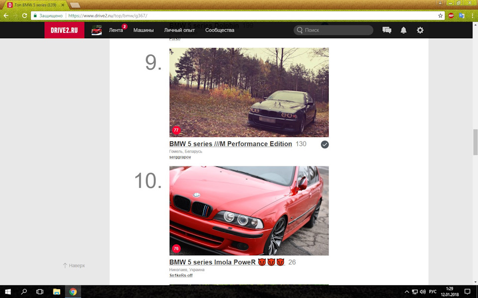
Task: Open the user avatar car thumbnail
Action: pyautogui.click(x=97, y=30)
